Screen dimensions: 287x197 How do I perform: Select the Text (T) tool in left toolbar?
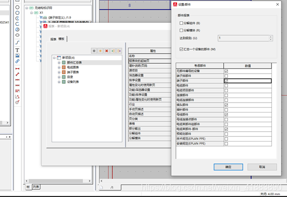[x=17, y=50]
